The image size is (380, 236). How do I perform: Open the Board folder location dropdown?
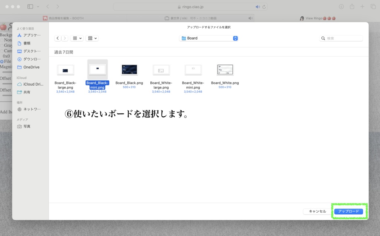208,38
